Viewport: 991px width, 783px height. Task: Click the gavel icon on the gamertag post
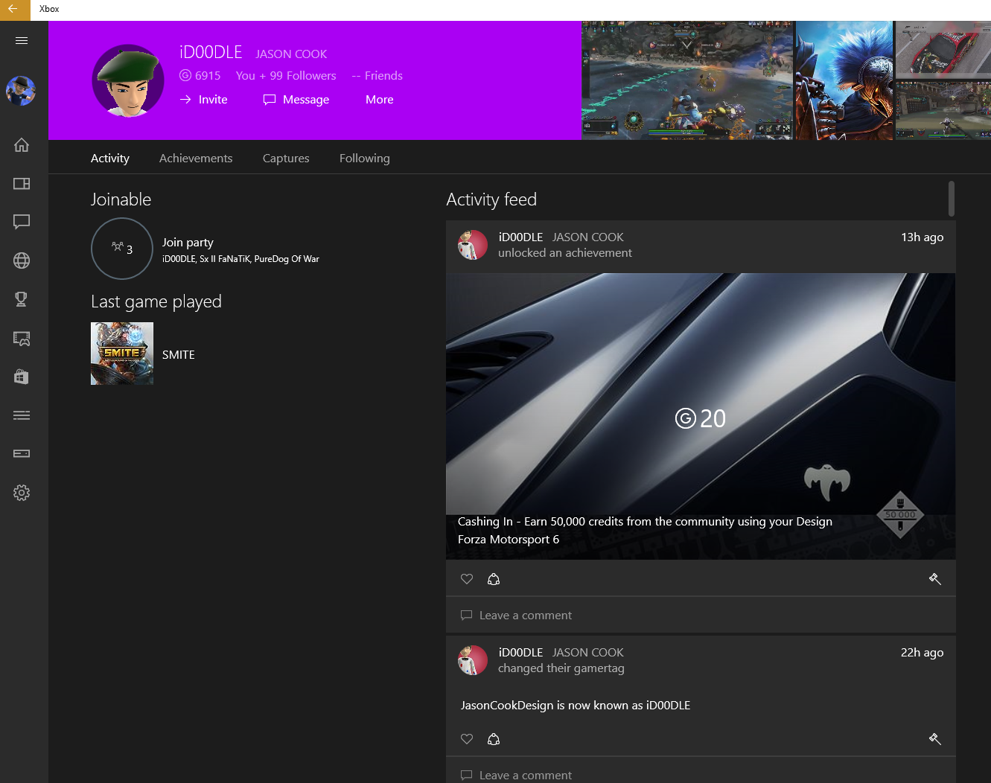click(935, 739)
